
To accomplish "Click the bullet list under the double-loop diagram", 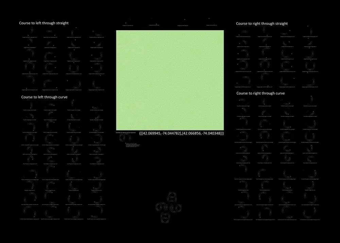I will (132, 145).
